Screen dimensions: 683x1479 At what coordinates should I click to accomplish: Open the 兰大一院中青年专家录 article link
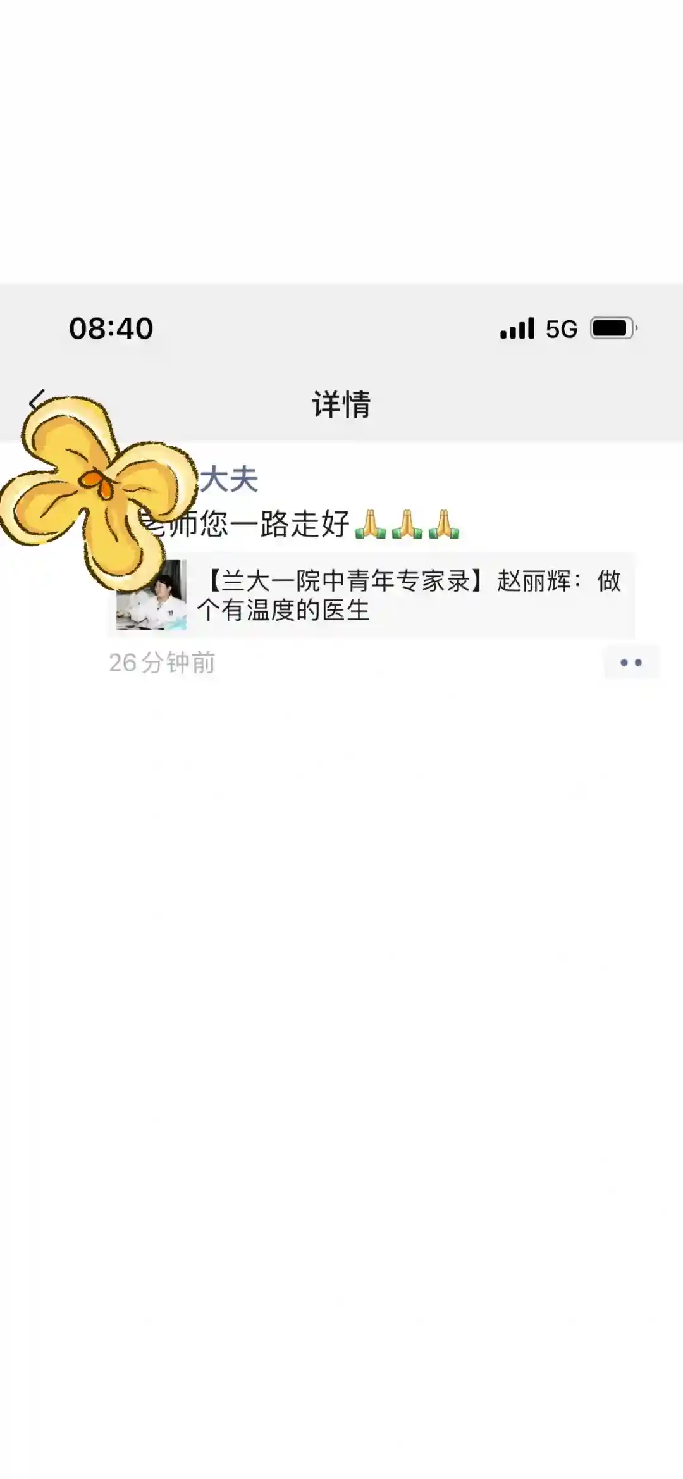tap(371, 595)
